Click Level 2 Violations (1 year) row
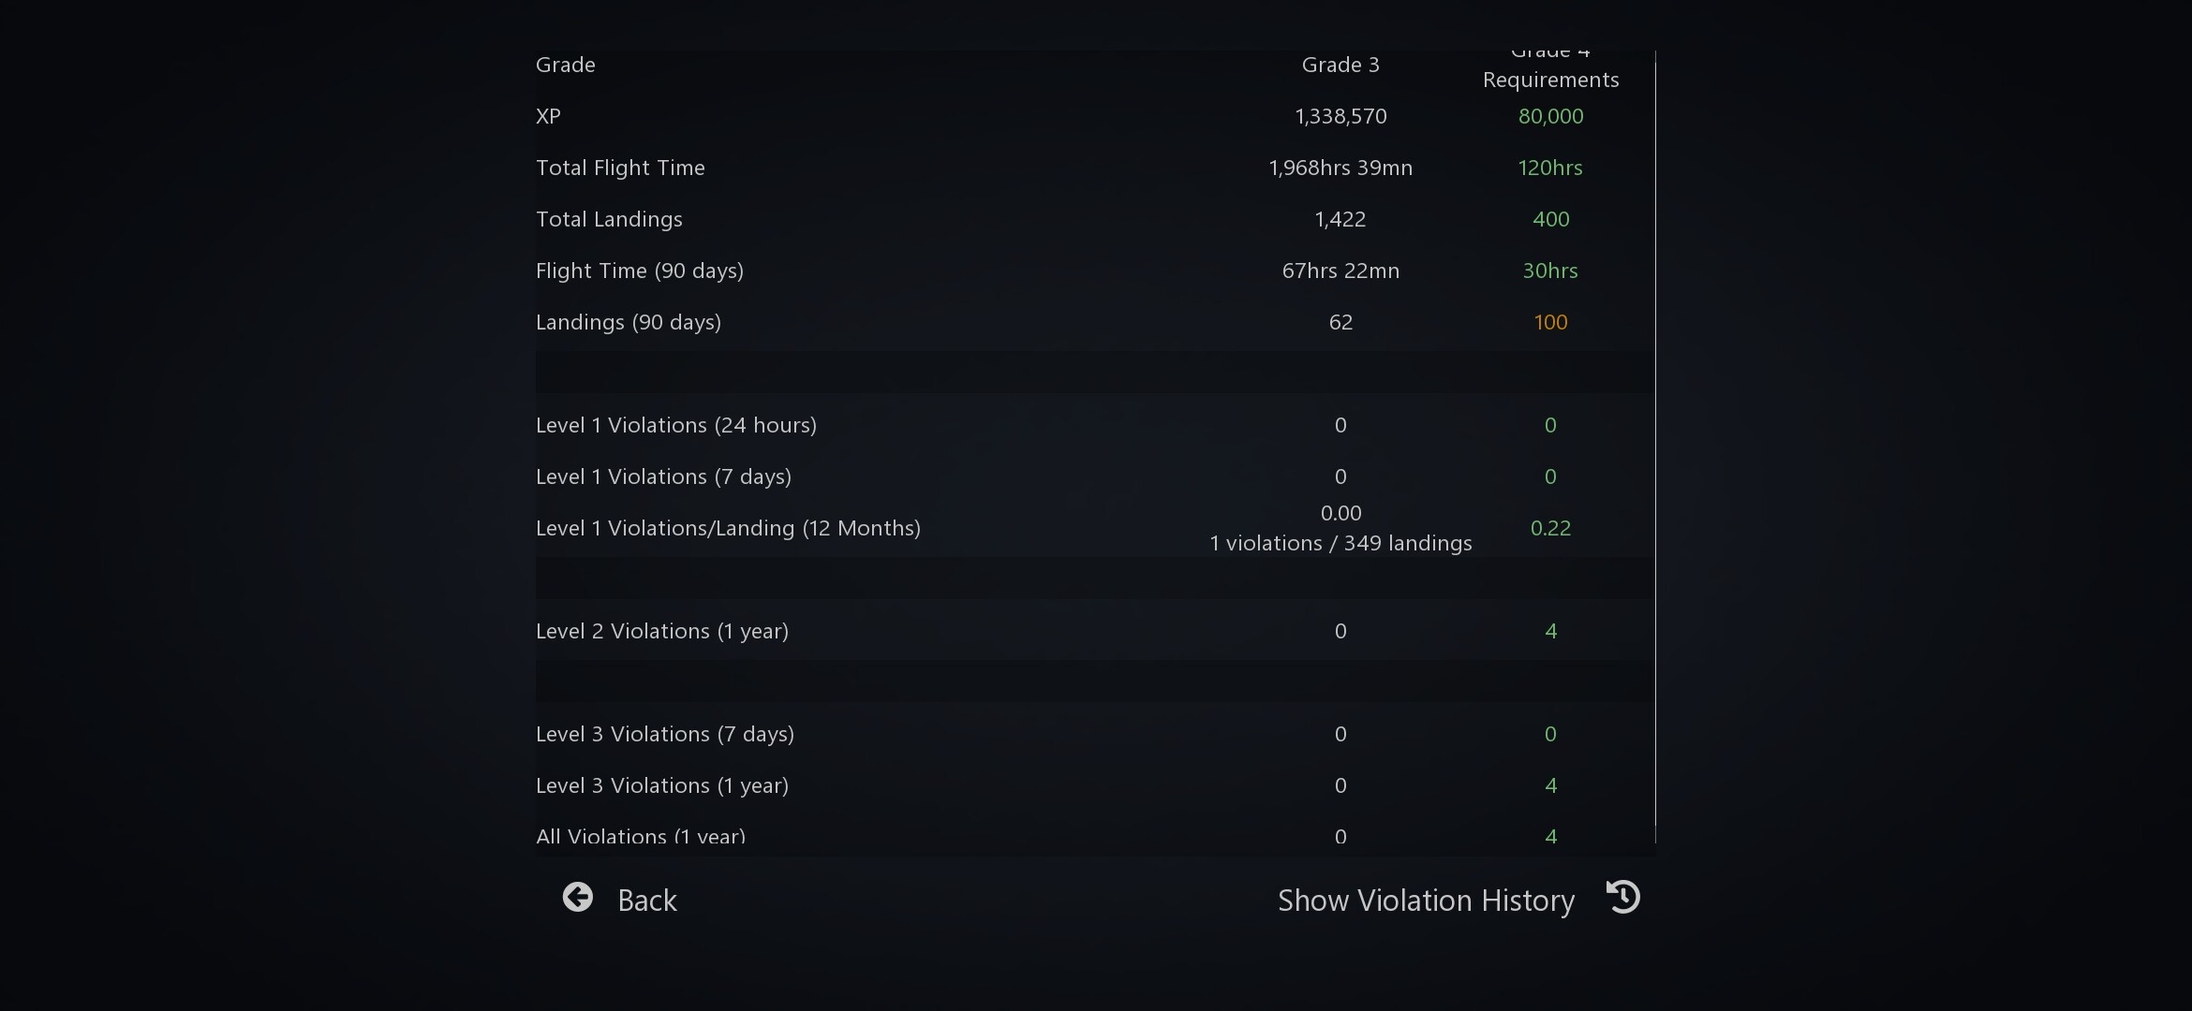The height and width of the screenshot is (1011, 2192). coord(1094,632)
